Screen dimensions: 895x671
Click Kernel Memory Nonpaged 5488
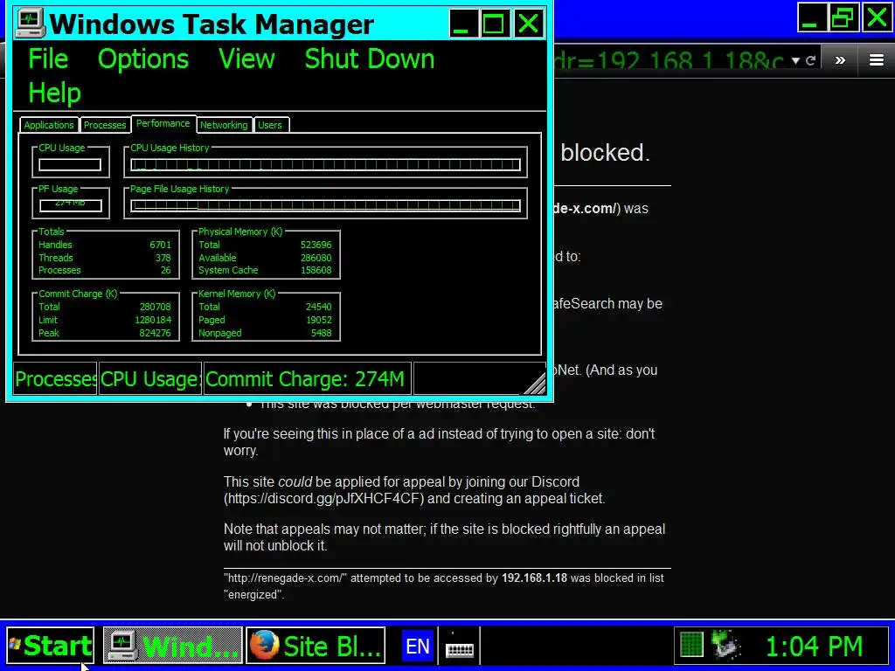322,333
